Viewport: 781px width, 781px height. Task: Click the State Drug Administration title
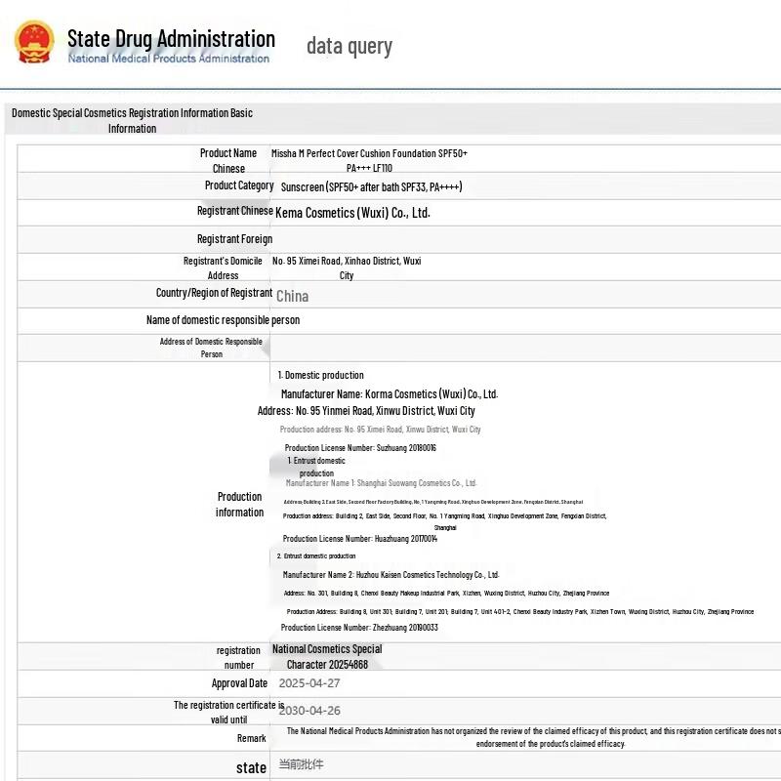click(x=171, y=39)
